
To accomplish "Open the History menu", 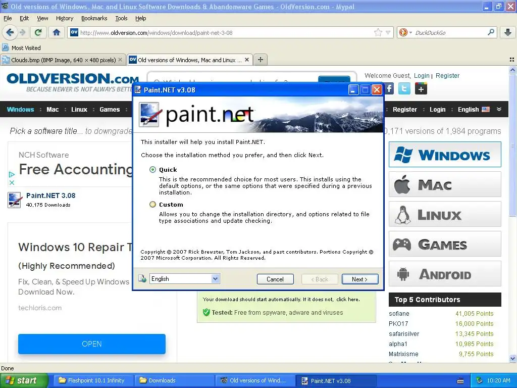I will pyautogui.click(x=65, y=18).
